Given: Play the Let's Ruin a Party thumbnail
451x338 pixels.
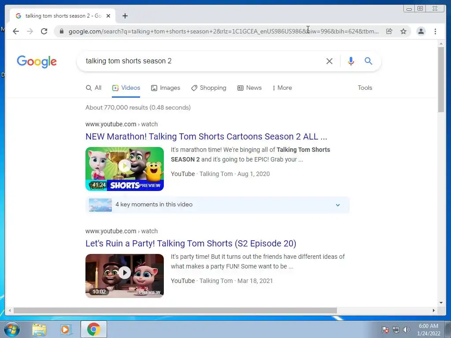Looking at the screenshot, I should point(125,276).
